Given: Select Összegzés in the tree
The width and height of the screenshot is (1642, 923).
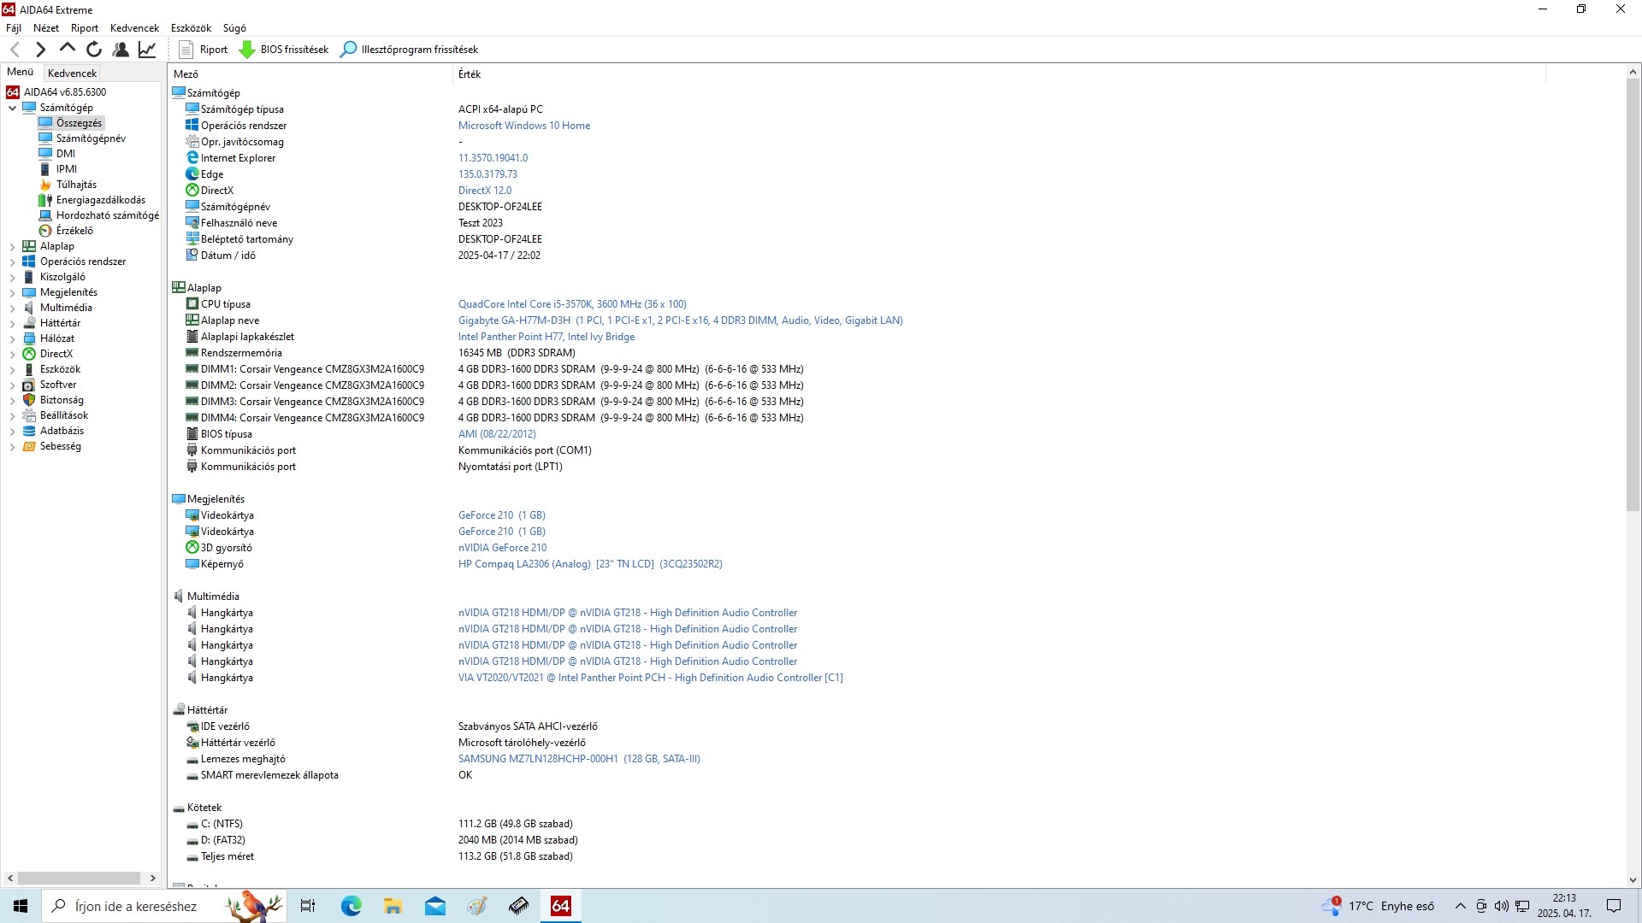Looking at the screenshot, I should [79, 123].
